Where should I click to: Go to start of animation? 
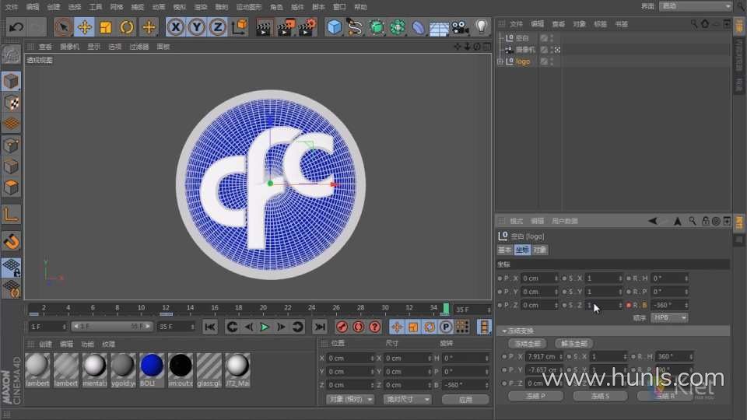coord(209,327)
